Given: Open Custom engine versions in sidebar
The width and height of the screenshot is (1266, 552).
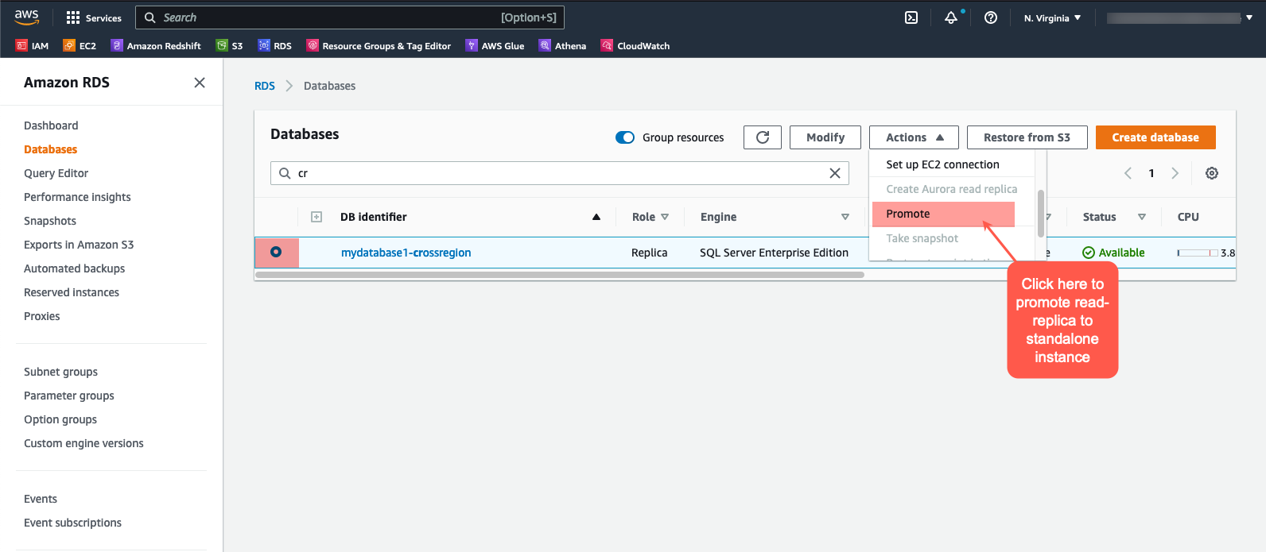Looking at the screenshot, I should point(83,443).
